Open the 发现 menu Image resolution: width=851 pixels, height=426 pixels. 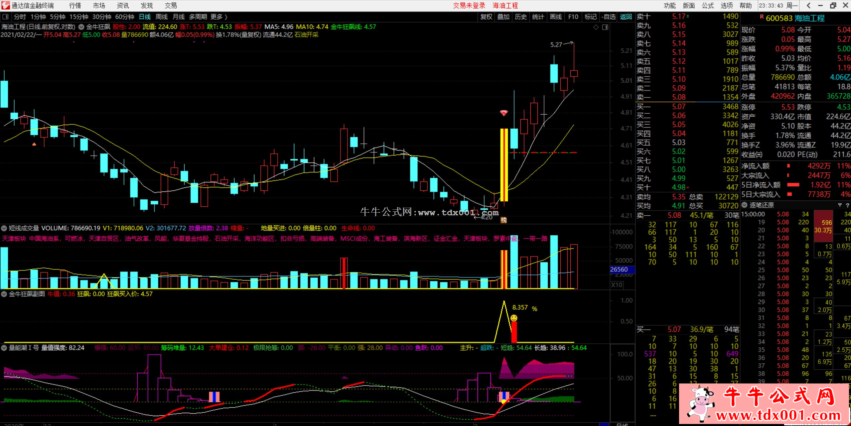[x=147, y=5]
